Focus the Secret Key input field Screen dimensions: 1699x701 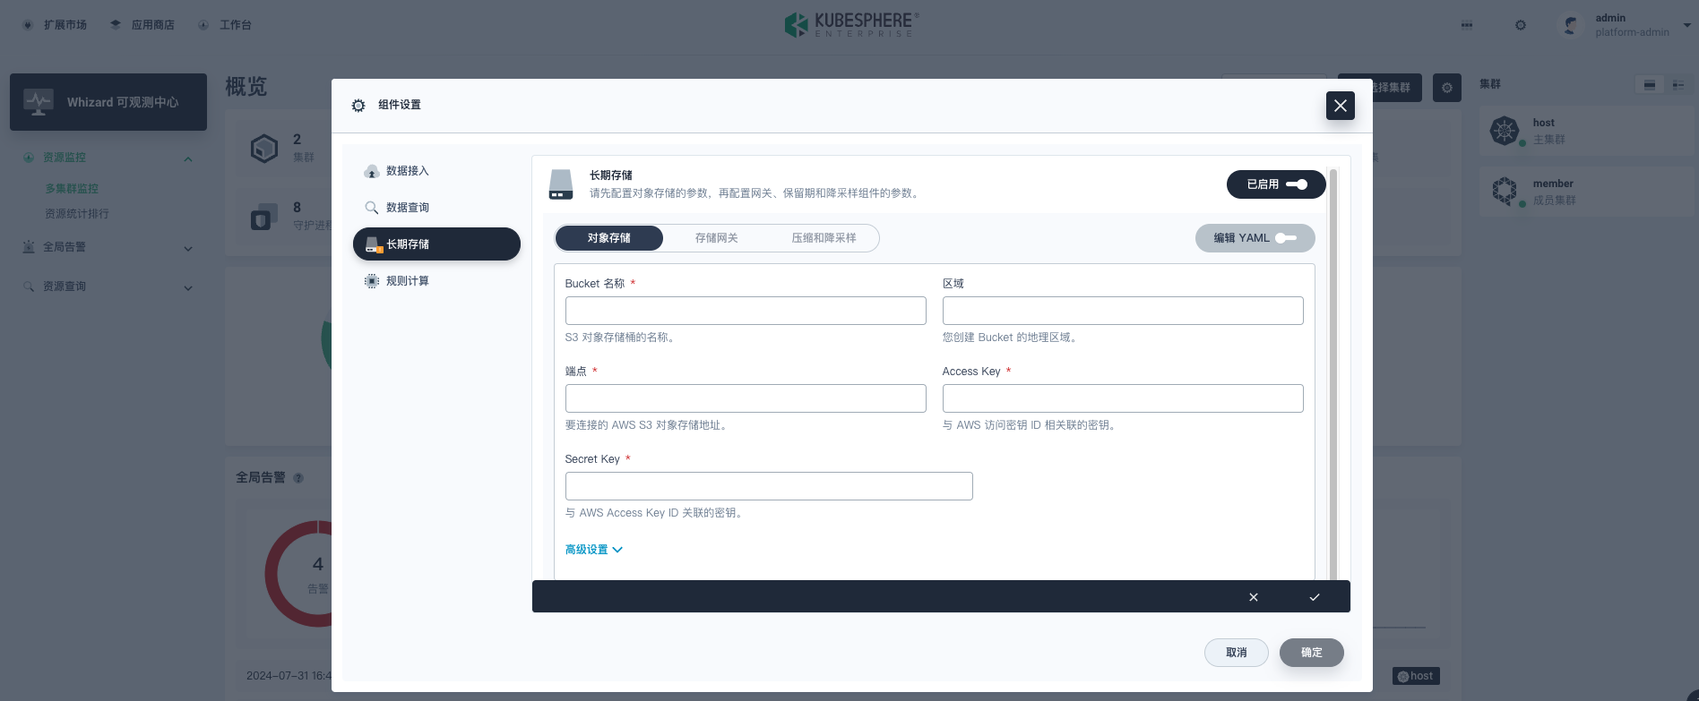tap(769, 486)
